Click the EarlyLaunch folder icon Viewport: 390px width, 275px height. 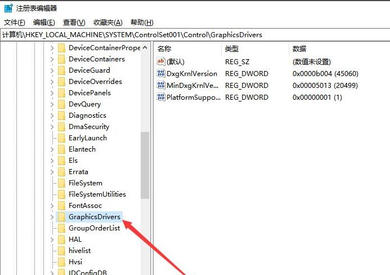point(61,138)
